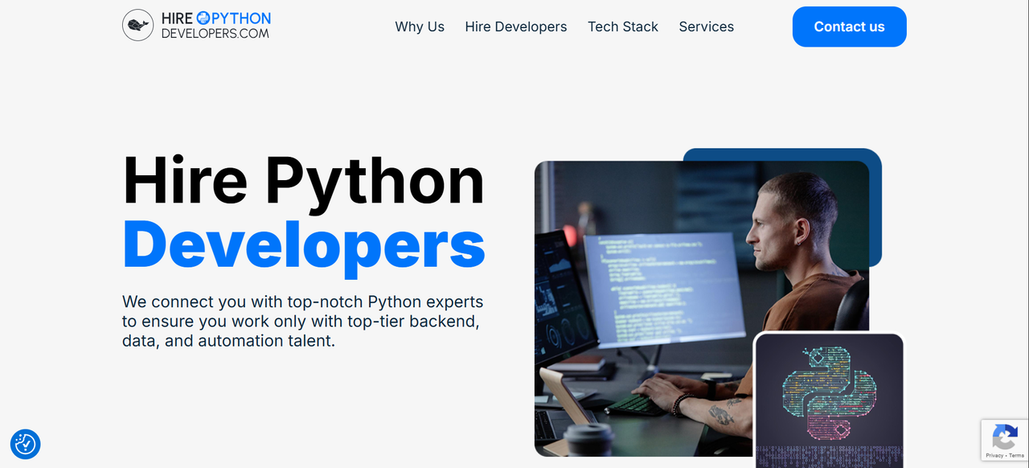Open the Why Us menu item
1029x468 pixels.
(x=420, y=27)
